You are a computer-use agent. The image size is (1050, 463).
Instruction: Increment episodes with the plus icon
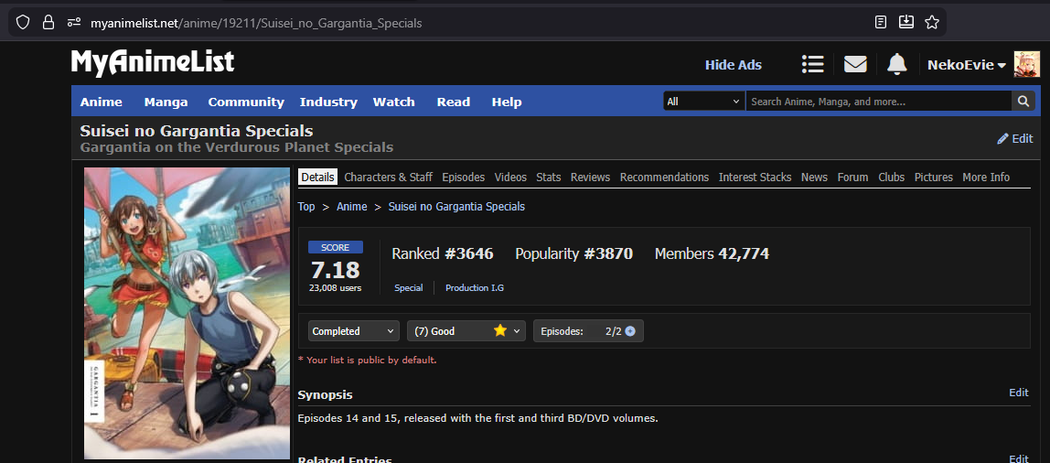[x=630, y=331]
